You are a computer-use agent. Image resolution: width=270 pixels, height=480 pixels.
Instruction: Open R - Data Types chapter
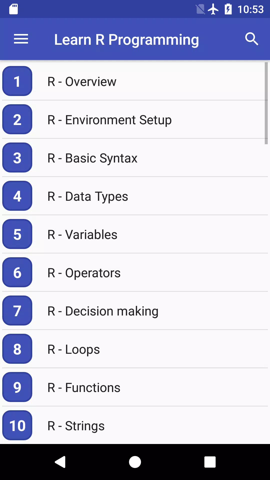(135, 196)
